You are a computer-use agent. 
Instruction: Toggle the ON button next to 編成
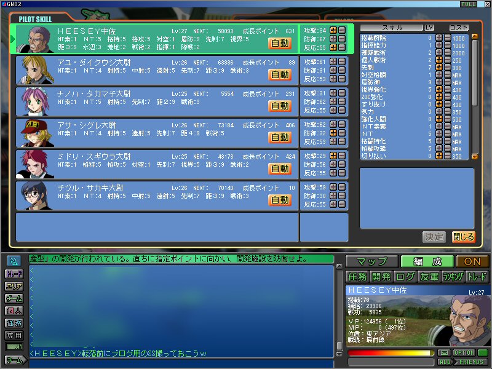pyautogui.click(x=473, y=261)
